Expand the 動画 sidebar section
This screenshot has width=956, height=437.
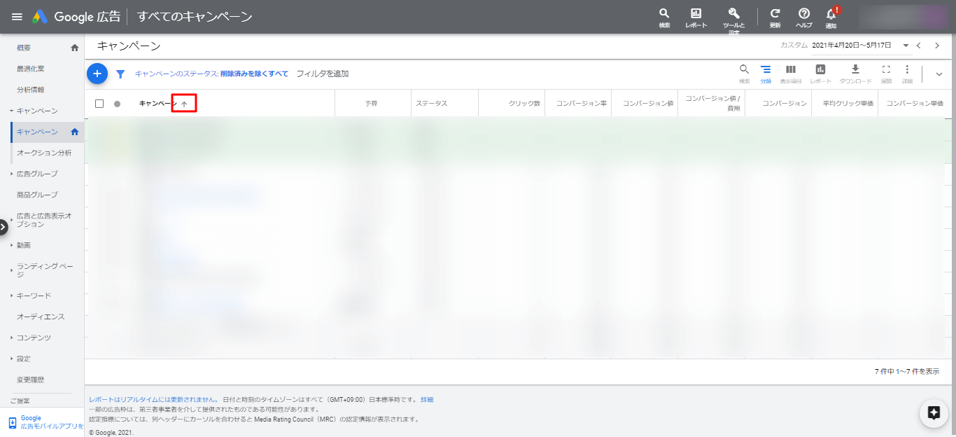(x=11, y=245)
